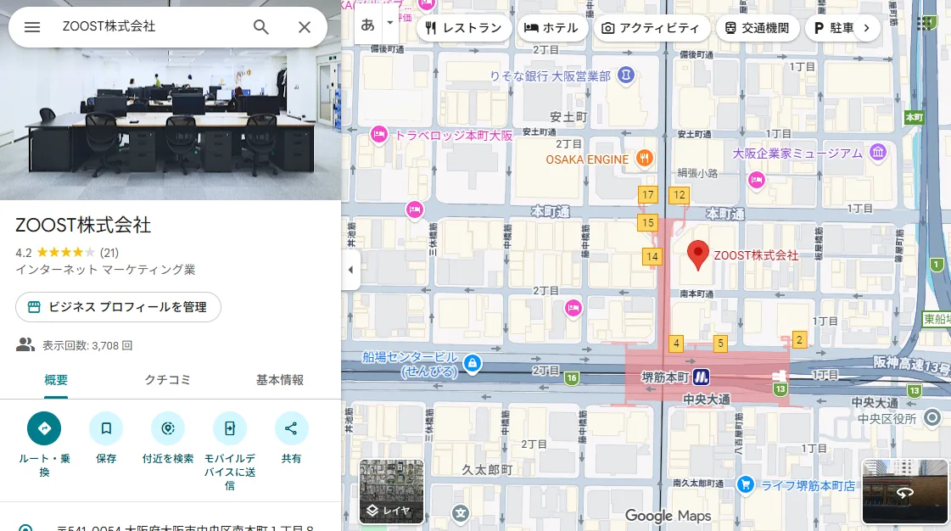Screen dimensions: 951x531
Task: Open the hamburger main menu
Action: click(32, 27)
